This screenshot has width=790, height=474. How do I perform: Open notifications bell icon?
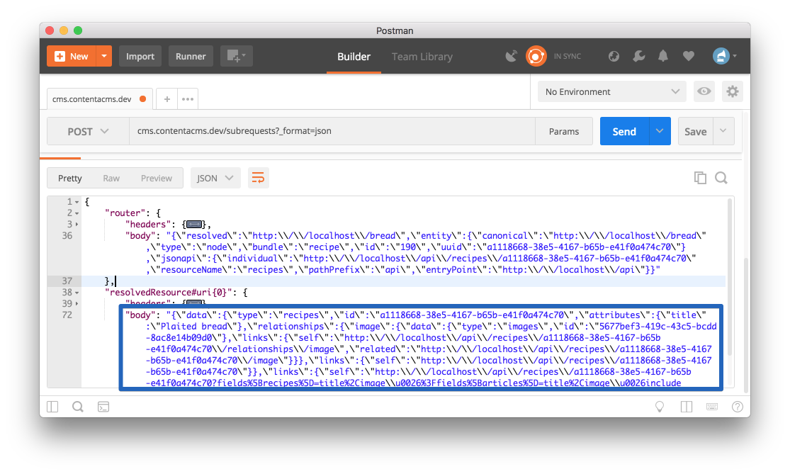click(663, 56)
